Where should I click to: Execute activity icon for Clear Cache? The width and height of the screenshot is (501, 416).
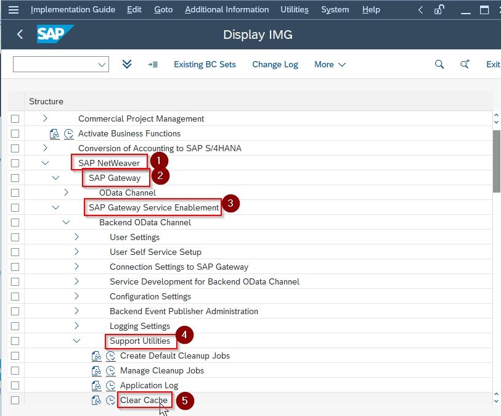point(110,400)
